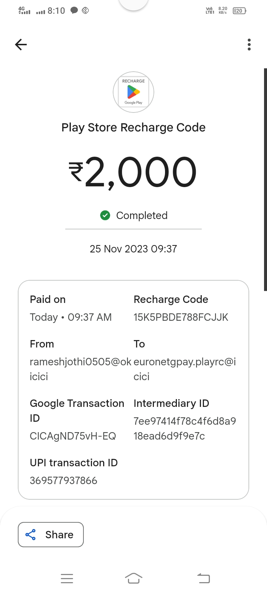The height and width of the screenshot is (594, 267).
Task: Tap the system back navigation icon
Action: click(203, 578)
